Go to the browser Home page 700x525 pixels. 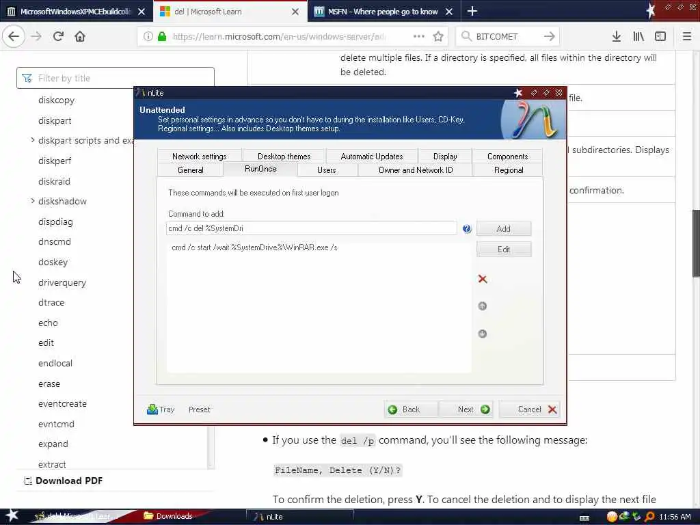[80, 36]
